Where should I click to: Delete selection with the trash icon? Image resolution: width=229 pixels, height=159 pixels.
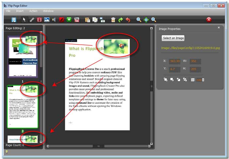click(113, 20)
